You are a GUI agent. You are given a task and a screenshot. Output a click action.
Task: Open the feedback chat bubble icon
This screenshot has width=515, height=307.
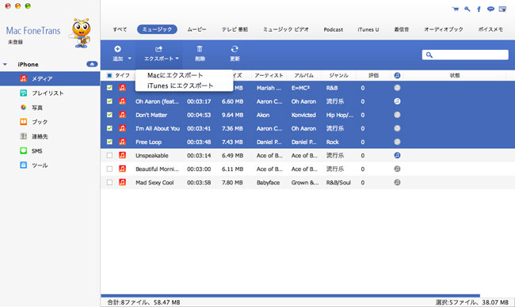click(490, 9)
